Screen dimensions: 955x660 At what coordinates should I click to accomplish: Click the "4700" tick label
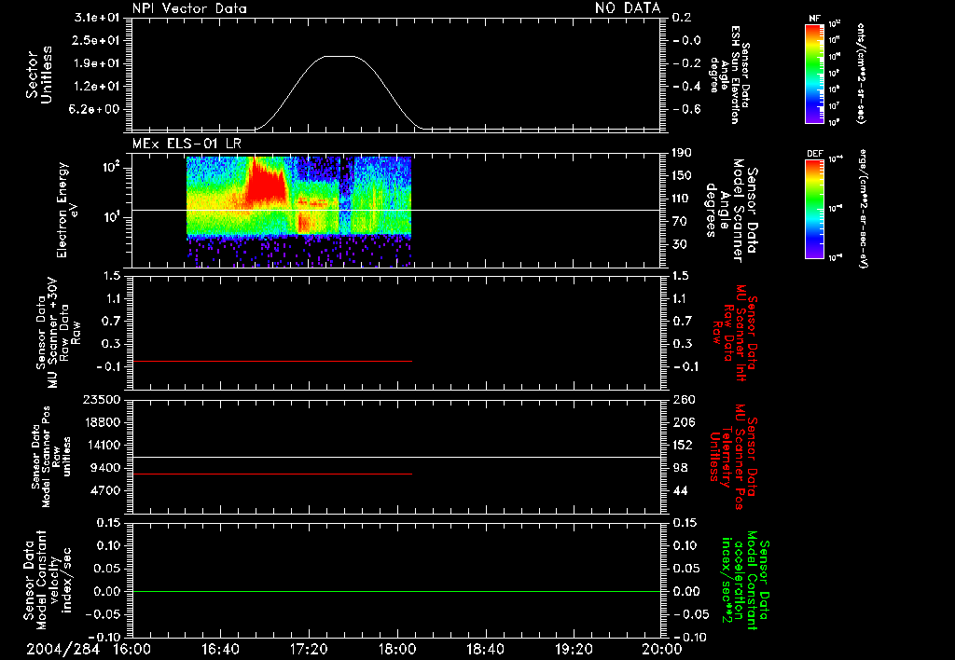click(104, 491)
